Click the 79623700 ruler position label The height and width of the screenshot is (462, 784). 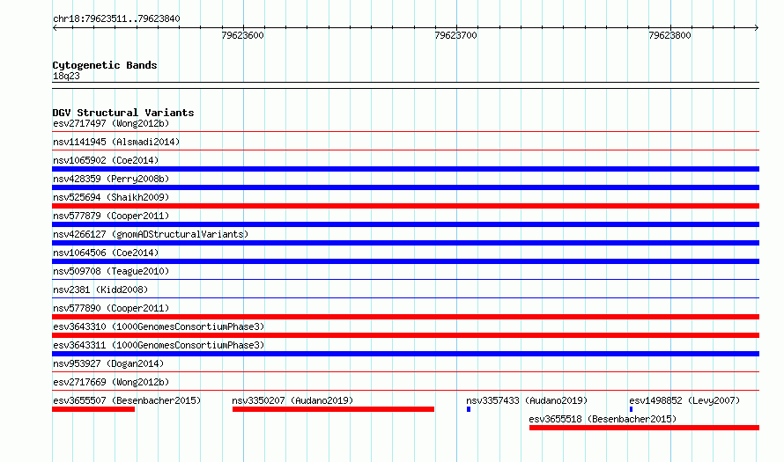[456, 35]
